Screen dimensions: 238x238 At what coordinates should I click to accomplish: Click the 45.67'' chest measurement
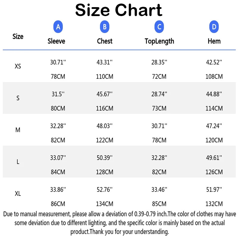coord(104,94)
